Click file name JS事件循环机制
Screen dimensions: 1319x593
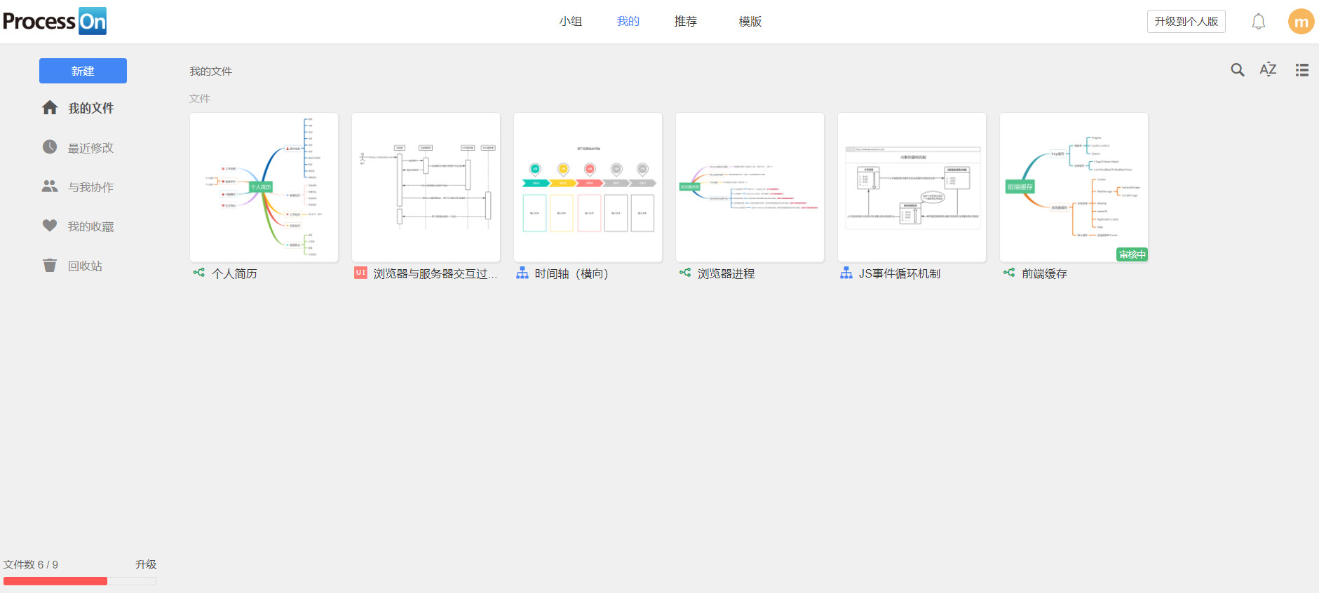click(900, 273)
